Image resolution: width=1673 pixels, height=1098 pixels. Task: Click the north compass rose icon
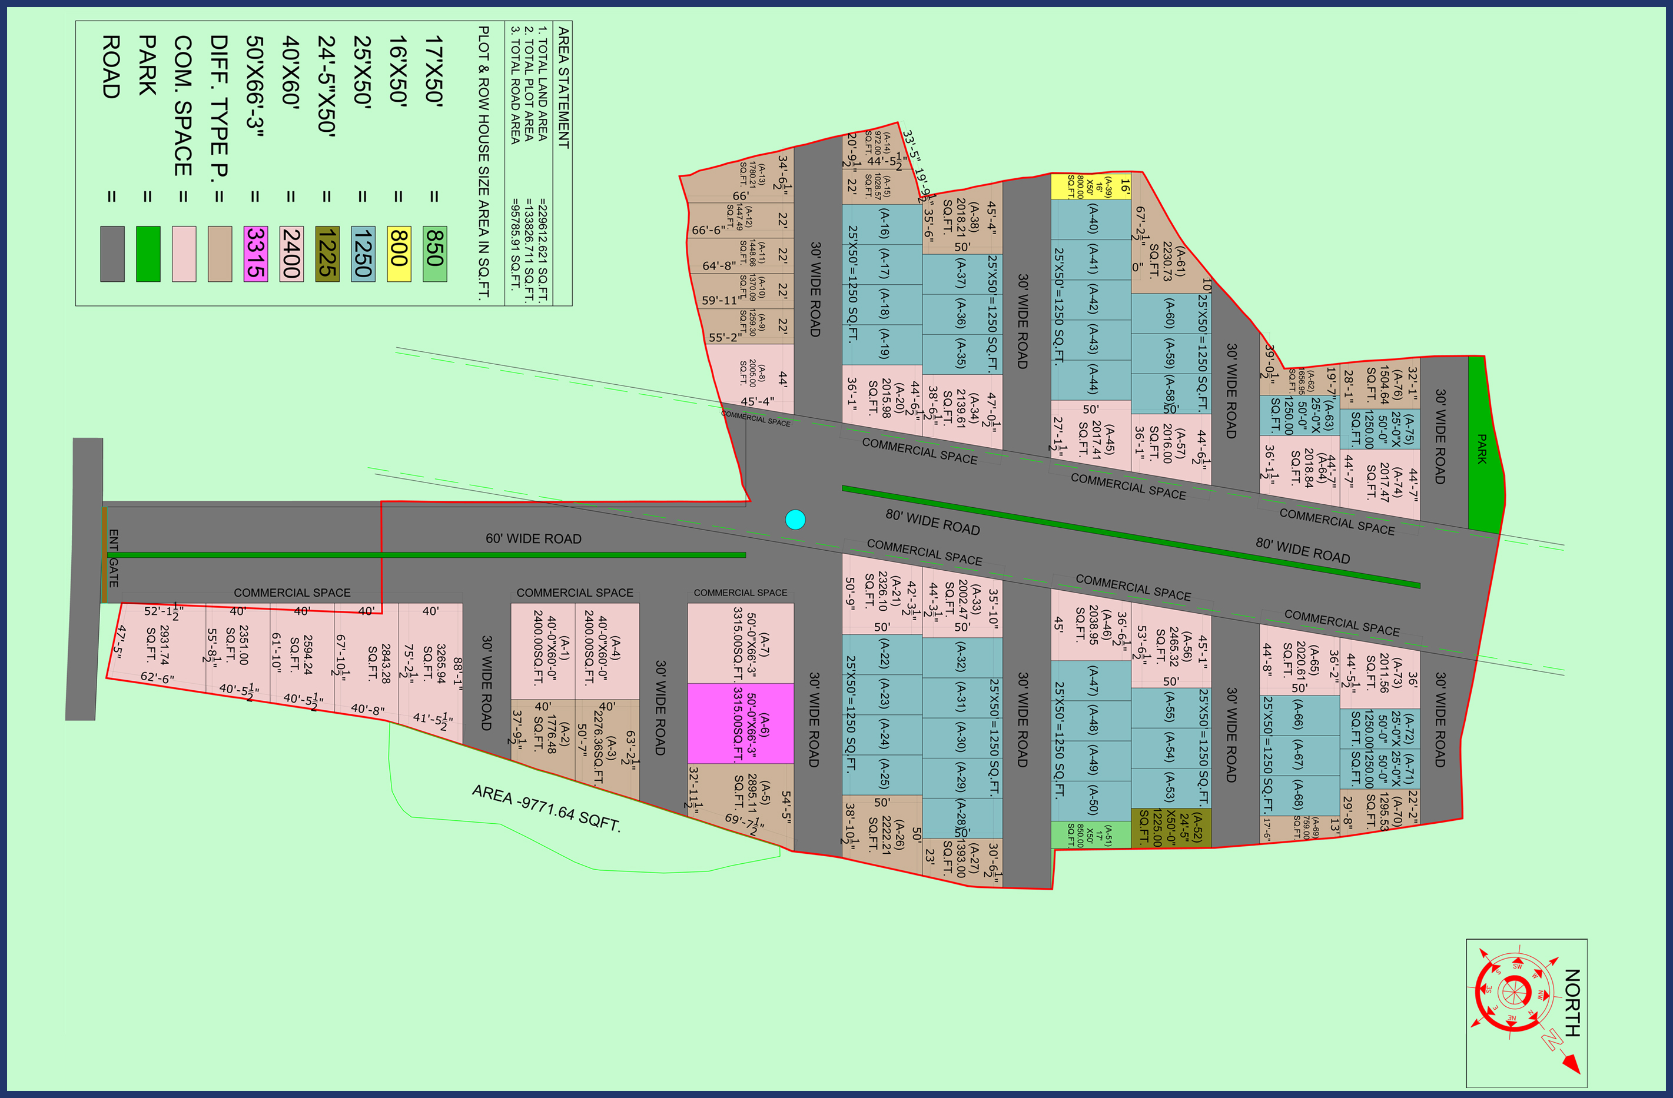pos(1513,993)
